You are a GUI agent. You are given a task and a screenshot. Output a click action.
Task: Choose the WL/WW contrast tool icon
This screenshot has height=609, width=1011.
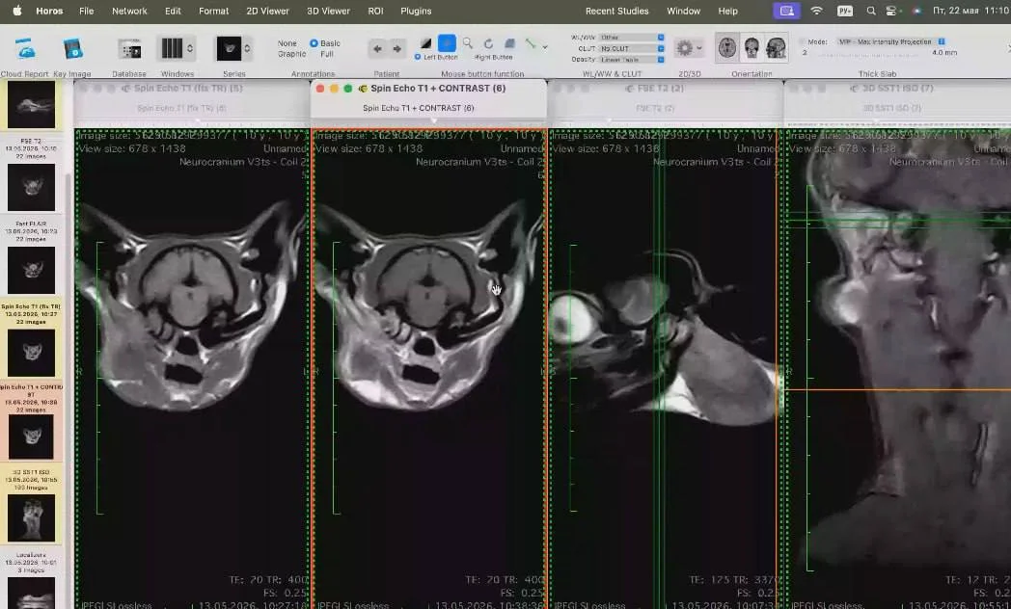point(425,43)
